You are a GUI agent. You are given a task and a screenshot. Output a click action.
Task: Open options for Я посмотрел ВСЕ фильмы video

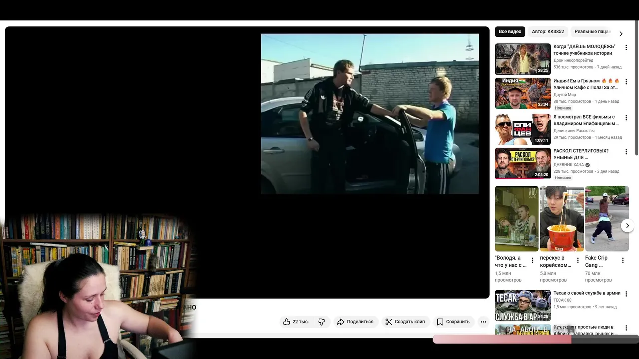(x=626, y=118)
